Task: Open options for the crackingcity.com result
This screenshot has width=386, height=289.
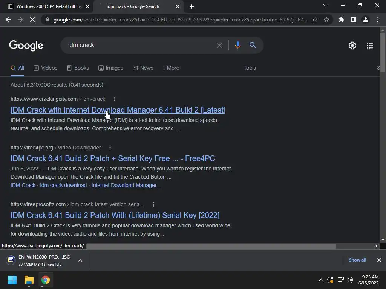Action: click(115, 99)
